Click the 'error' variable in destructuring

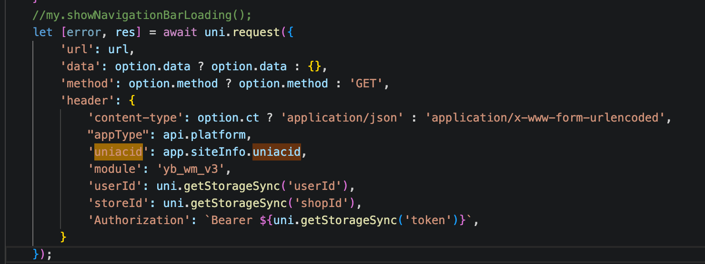(x=88, y=32)
